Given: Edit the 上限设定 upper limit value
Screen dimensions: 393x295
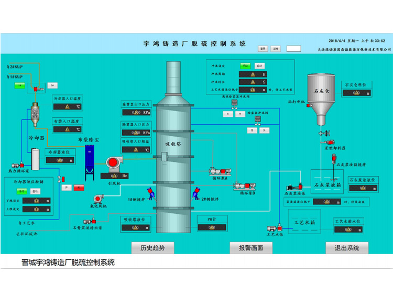Looking at the screenshot, I should click(37, 209).
